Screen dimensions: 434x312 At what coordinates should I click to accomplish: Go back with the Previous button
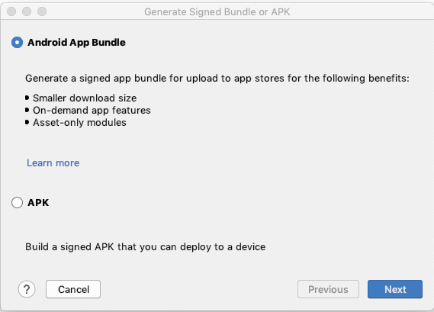pos(328,289)
